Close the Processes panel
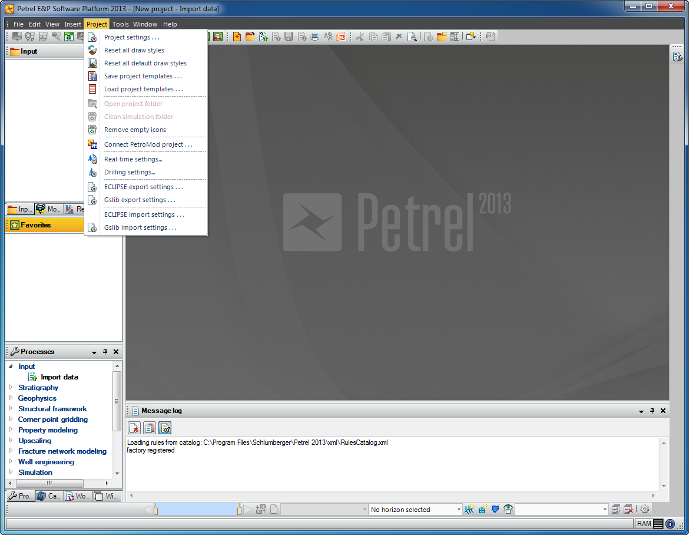 [116, 352]
